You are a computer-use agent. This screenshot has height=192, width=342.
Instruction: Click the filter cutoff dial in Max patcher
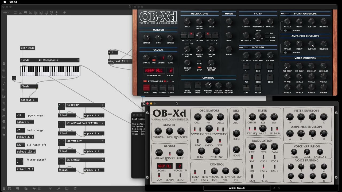click(20, 162)
